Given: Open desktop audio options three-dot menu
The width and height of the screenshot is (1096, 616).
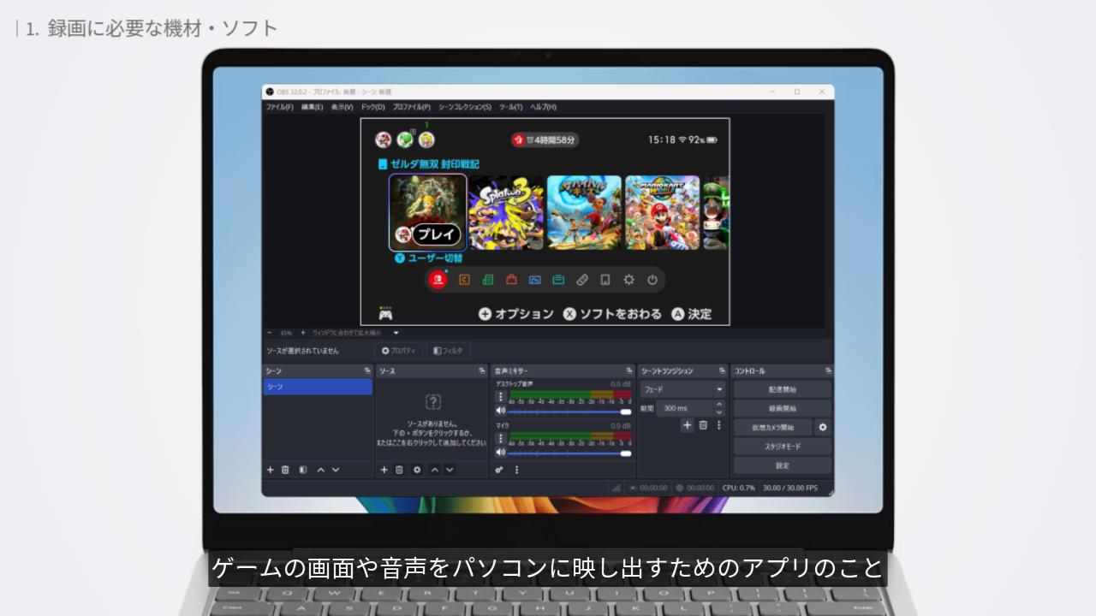Looking at the screenshot, I should [x=501, y=397].
